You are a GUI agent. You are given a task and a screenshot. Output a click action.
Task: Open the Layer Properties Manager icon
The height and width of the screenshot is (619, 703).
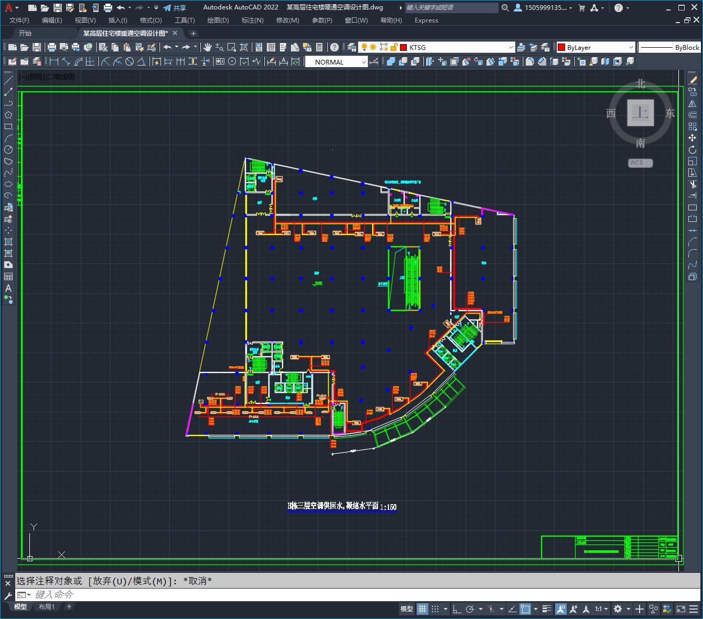coord(352,47)
